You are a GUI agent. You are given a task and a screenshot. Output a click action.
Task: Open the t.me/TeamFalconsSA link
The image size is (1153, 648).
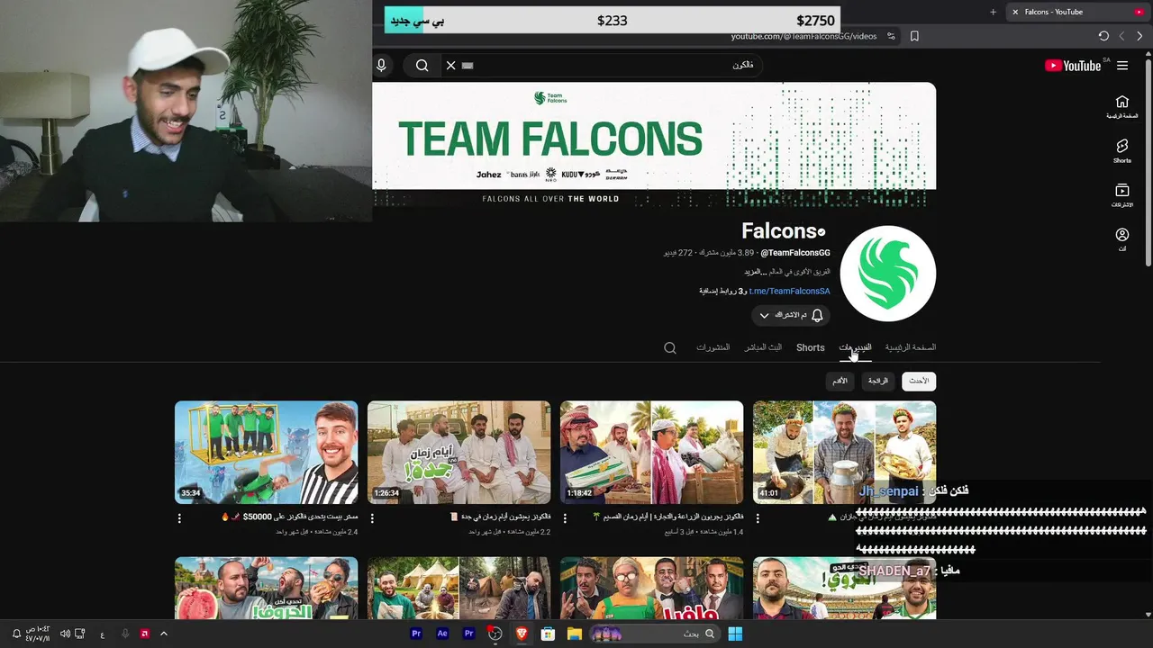tap(790, 291)
